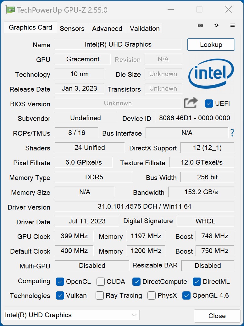The height and width of the screenshot is (326, 244).
Task: Click the Driver Version text field
Action: point(144,206)
